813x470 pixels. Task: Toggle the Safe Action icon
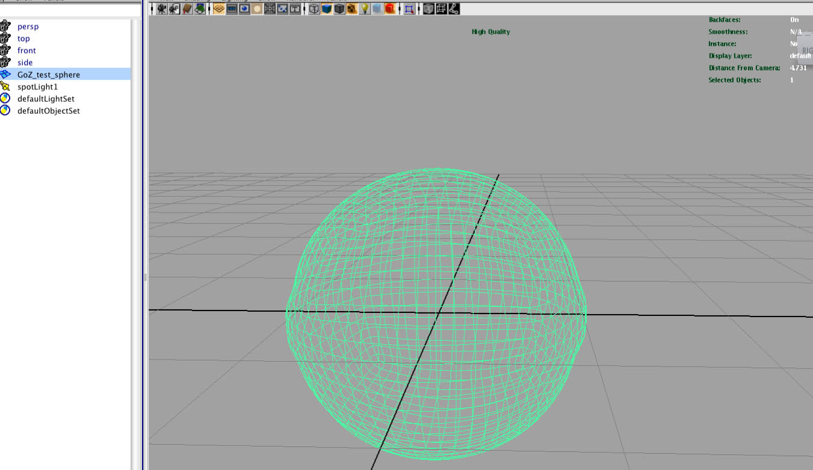(x=282, y=9)
